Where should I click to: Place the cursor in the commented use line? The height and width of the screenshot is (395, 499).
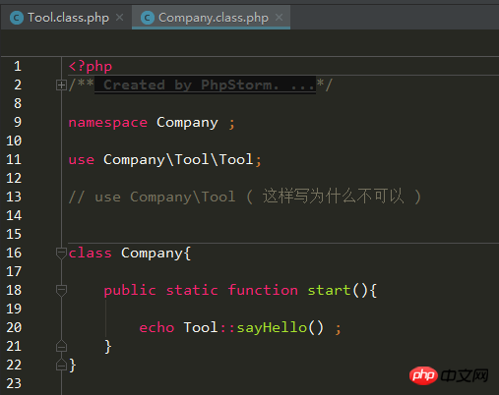pyautogui.click(x=244, y=197)
